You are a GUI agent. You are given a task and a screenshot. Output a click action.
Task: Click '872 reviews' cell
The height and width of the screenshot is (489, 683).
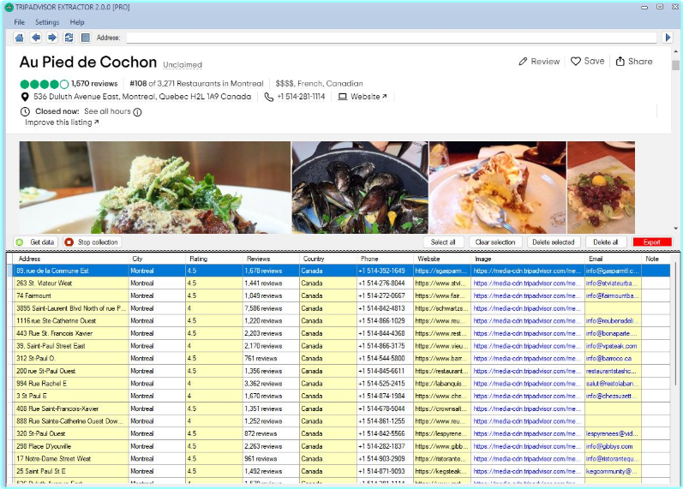point(271,433)
